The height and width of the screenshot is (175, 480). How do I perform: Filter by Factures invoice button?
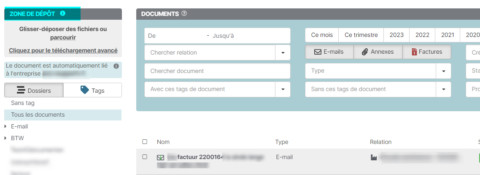(x=426, y=52)
